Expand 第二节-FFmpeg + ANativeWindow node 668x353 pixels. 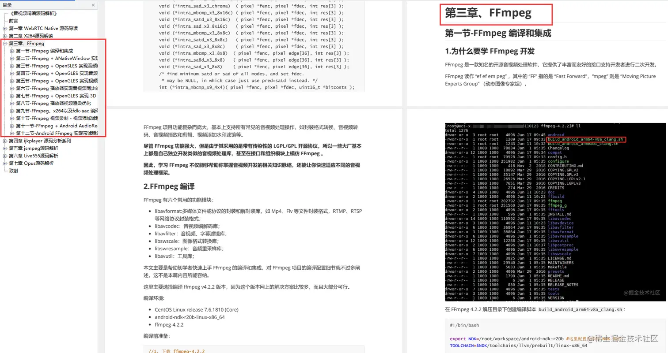click(x=12, y=59)
